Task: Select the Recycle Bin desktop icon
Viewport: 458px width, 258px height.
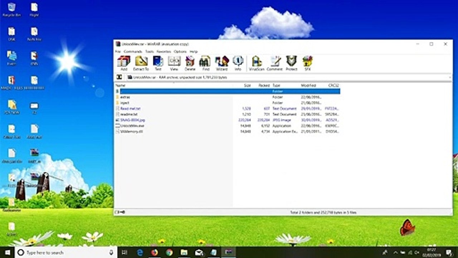Action: pyautogui.click(x=11, y=10)
